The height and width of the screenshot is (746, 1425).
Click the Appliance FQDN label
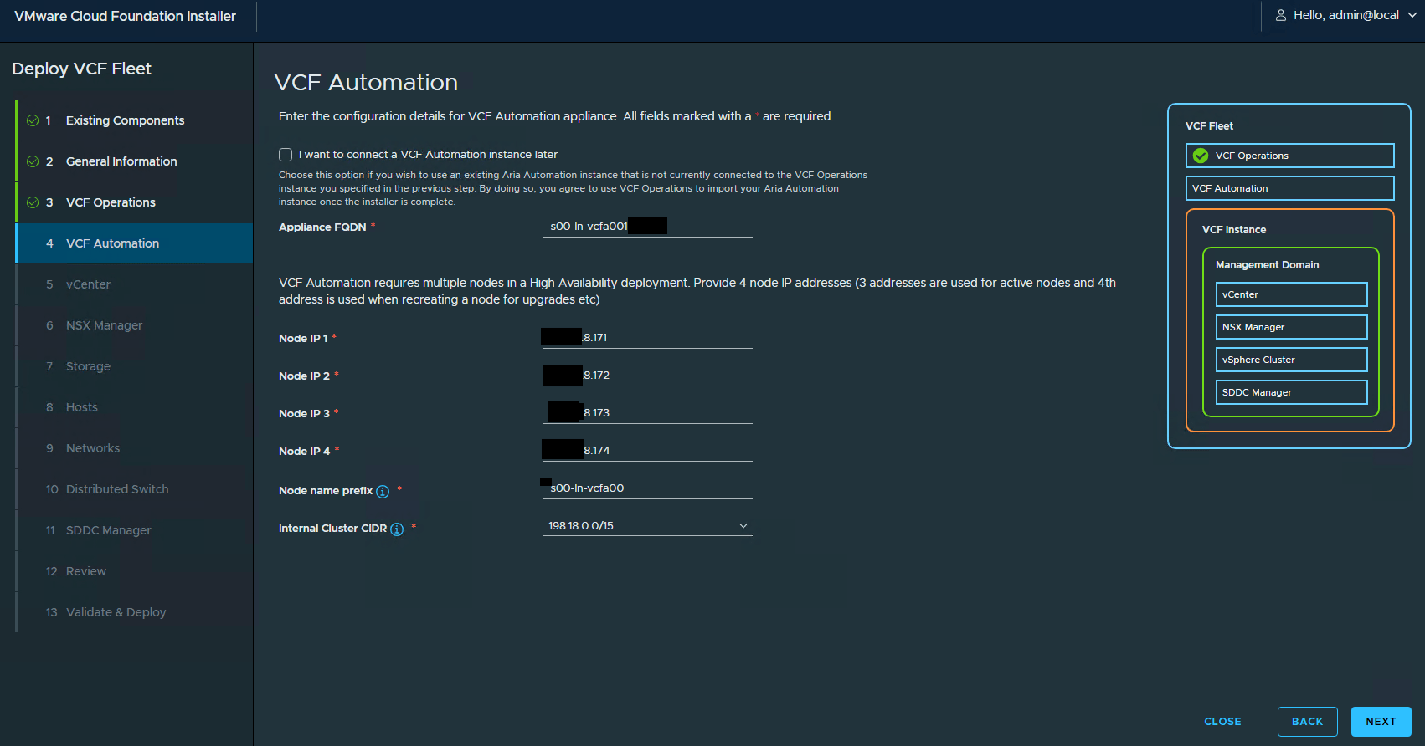click(322, 227)
